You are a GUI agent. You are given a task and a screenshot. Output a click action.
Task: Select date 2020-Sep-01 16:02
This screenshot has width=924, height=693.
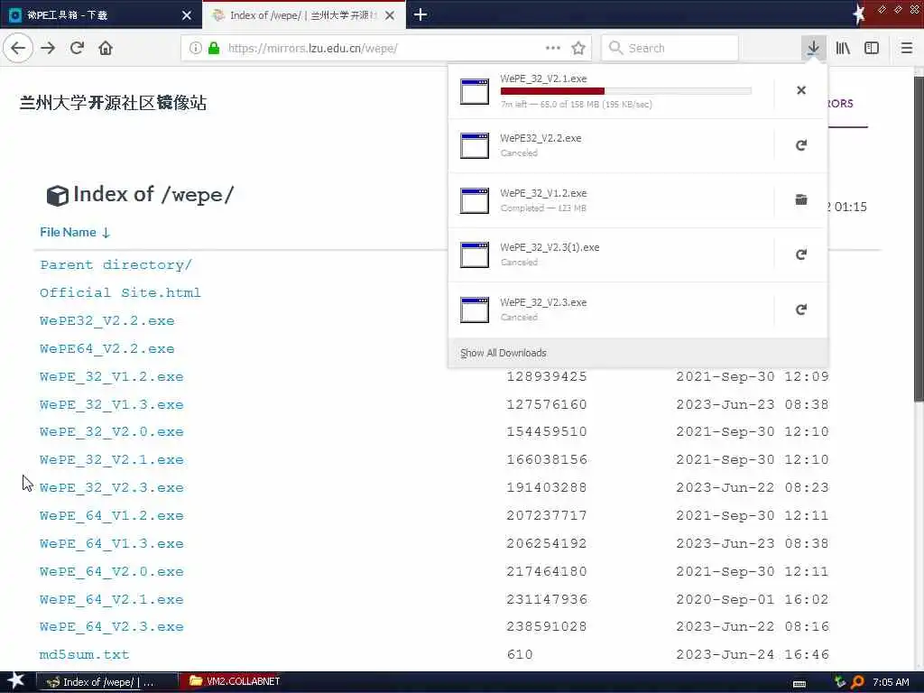(752, 599)
